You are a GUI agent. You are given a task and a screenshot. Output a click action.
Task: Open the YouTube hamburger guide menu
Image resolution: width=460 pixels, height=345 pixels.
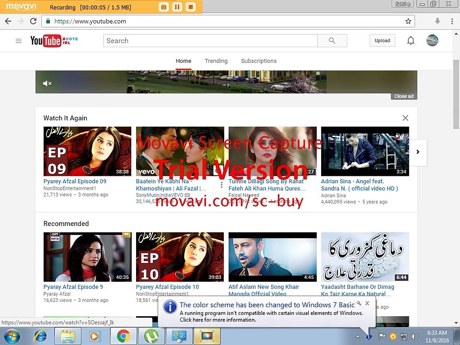pos(19,41)
